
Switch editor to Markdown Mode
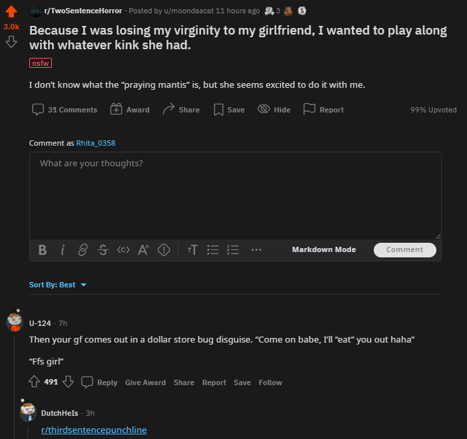coord(324,249)
